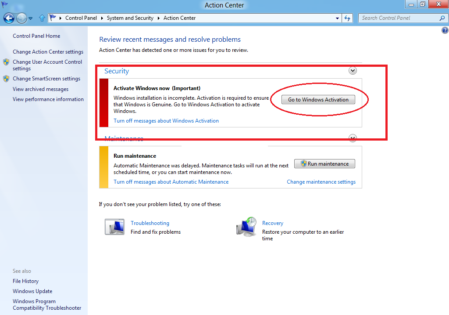Go back with the Back arrow button
The height and width of the screenshot is (315, 449).
(9, 18)
